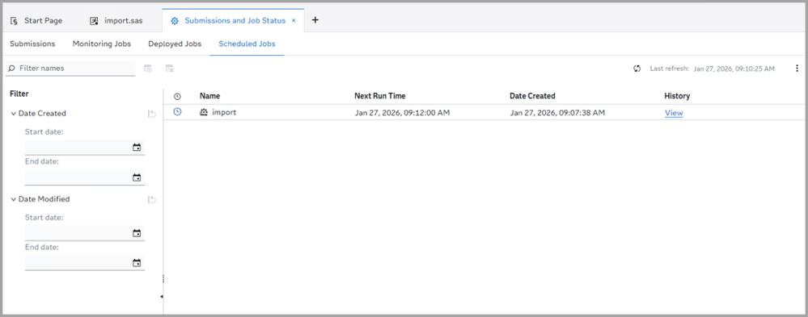Sort by the Date Created column header

click(532, 96)
